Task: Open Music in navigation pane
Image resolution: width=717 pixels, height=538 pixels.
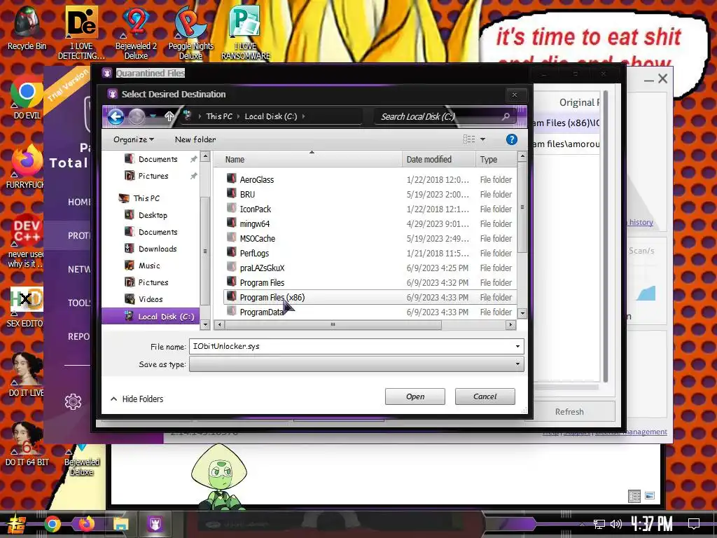Action: click(149, 265)
